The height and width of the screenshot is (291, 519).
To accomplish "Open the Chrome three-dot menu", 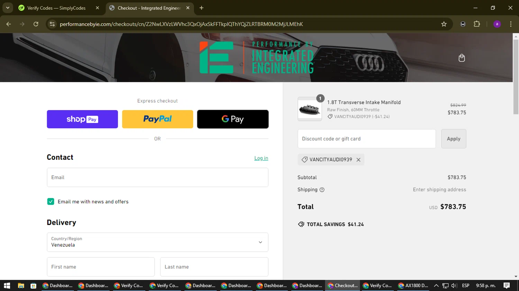I will 511,24.
